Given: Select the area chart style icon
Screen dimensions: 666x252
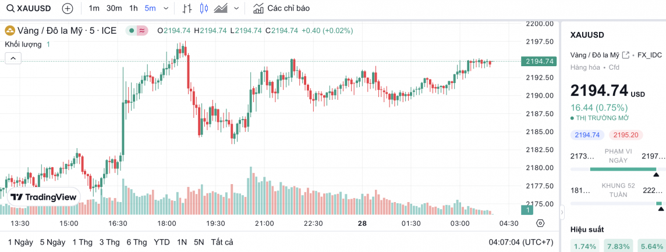Looking at the screenshot, I should coord(221,9).
